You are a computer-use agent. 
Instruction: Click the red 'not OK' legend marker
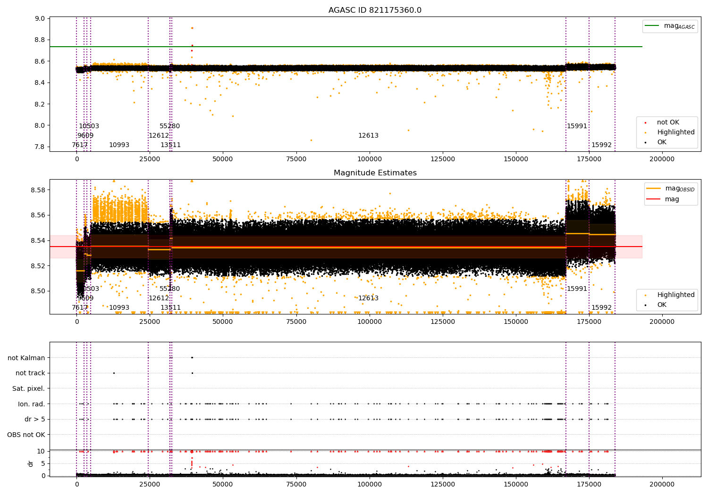pyautogui.click(x=645, y=123)
